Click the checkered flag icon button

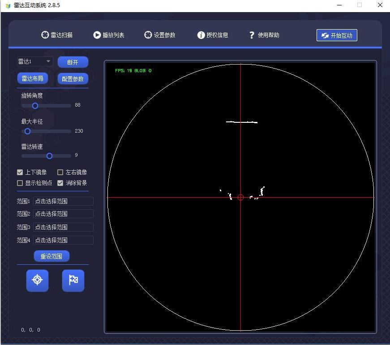(73, 280)
